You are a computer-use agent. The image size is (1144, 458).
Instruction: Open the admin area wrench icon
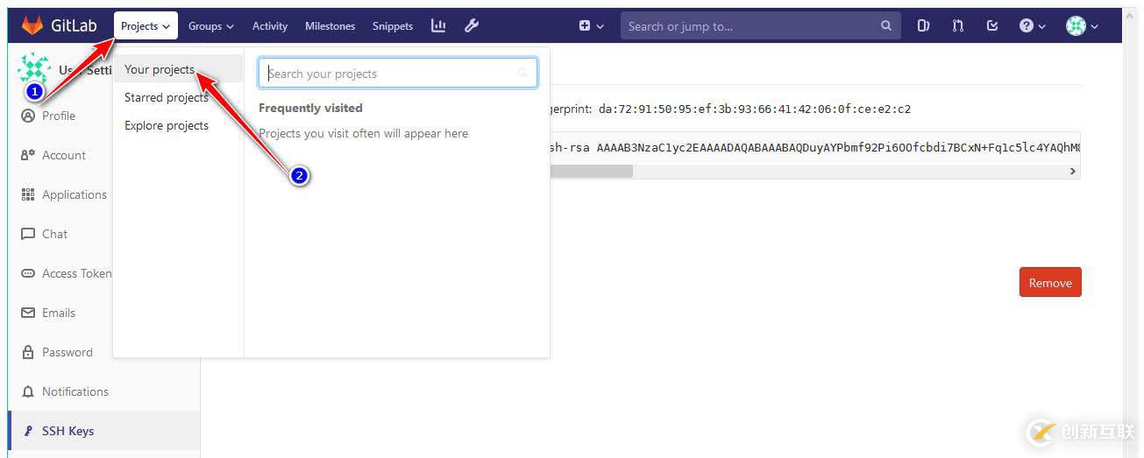pyautogui.click(x=472, y=25)
